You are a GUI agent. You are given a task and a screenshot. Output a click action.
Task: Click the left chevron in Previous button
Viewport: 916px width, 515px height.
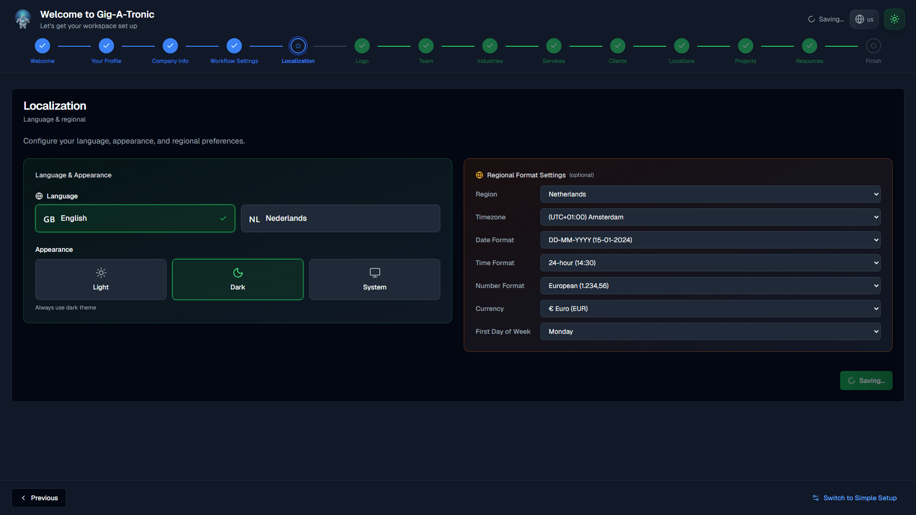point(23,498)
